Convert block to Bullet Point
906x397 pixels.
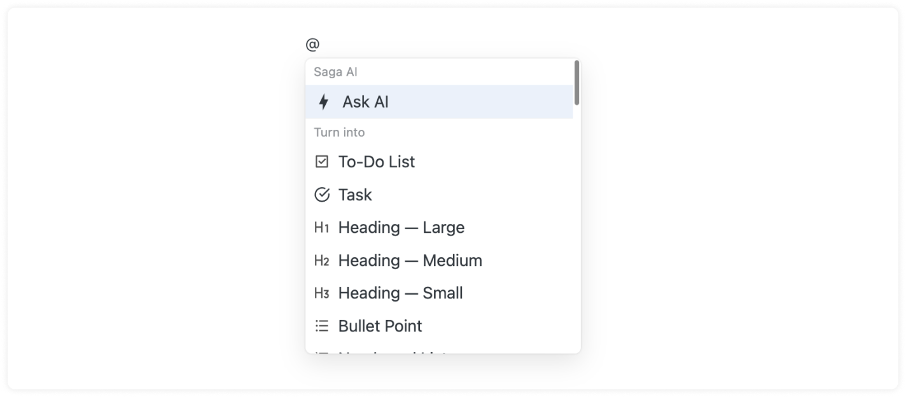tap(380, 326)
